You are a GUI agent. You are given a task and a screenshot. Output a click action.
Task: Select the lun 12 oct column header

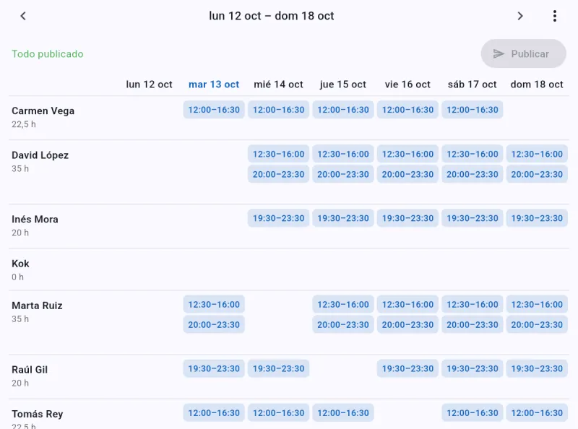coord(150,84)
